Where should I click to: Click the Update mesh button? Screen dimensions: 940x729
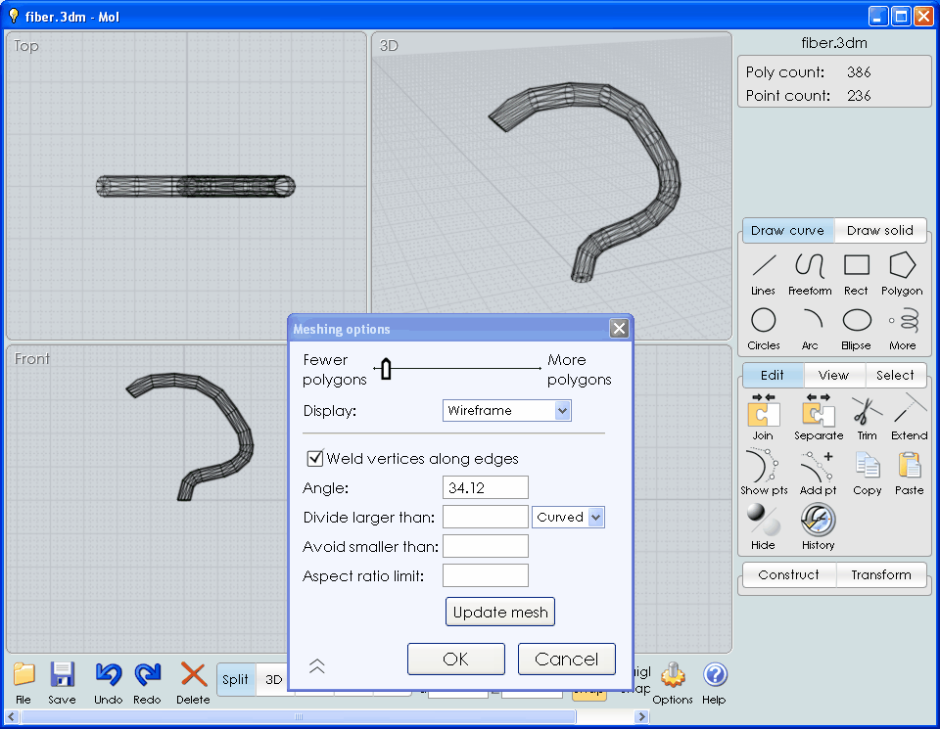500,613
